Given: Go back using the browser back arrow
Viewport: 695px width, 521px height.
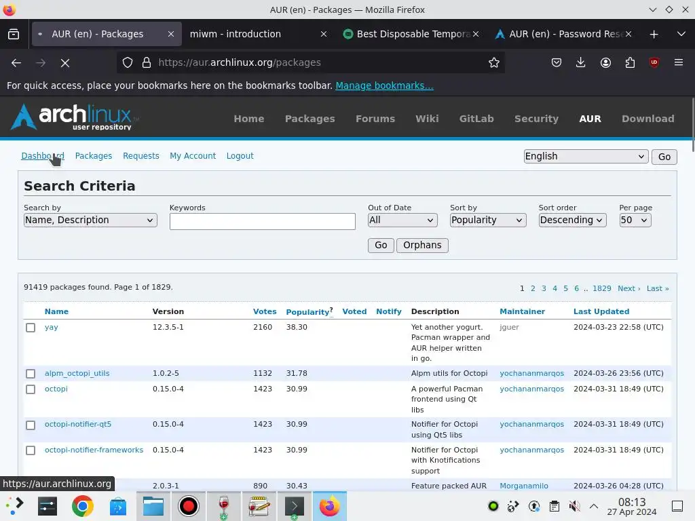Looking at the screenshot, I should (16, 63).
